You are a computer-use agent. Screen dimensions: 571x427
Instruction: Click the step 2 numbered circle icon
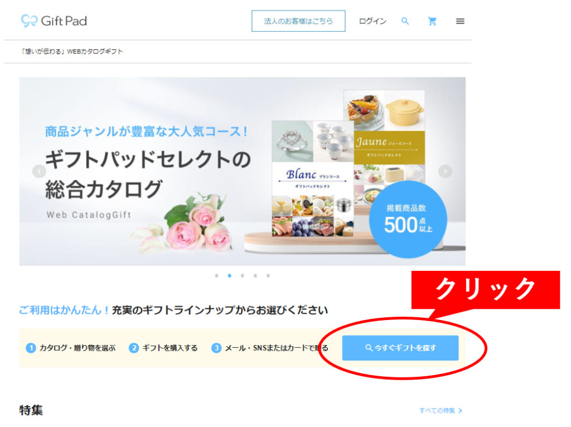134,348
